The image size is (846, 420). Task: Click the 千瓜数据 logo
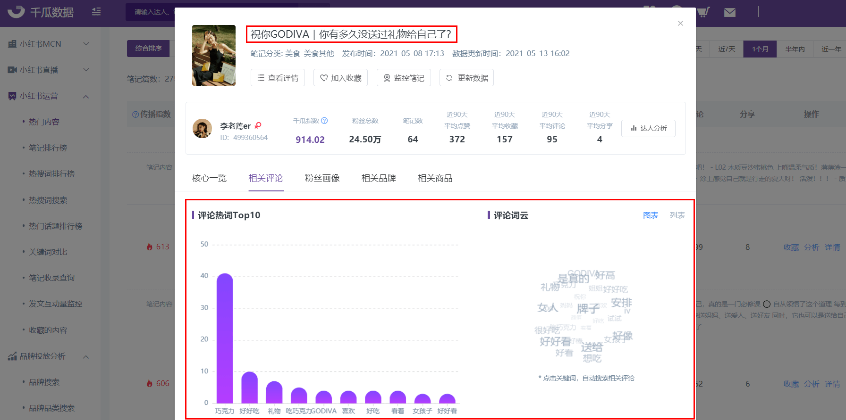tap(41, 12)
